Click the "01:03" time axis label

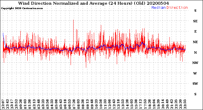pos(25,104)
